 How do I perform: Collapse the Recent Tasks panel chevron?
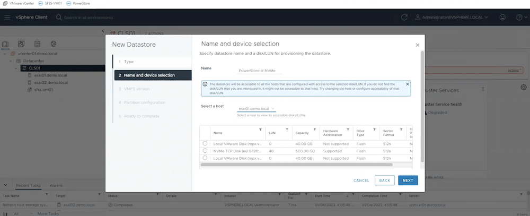pyautogui.click(x=5, y=185)
